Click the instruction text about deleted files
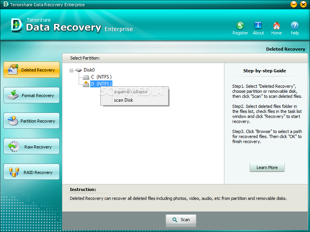 pos(178,198)
